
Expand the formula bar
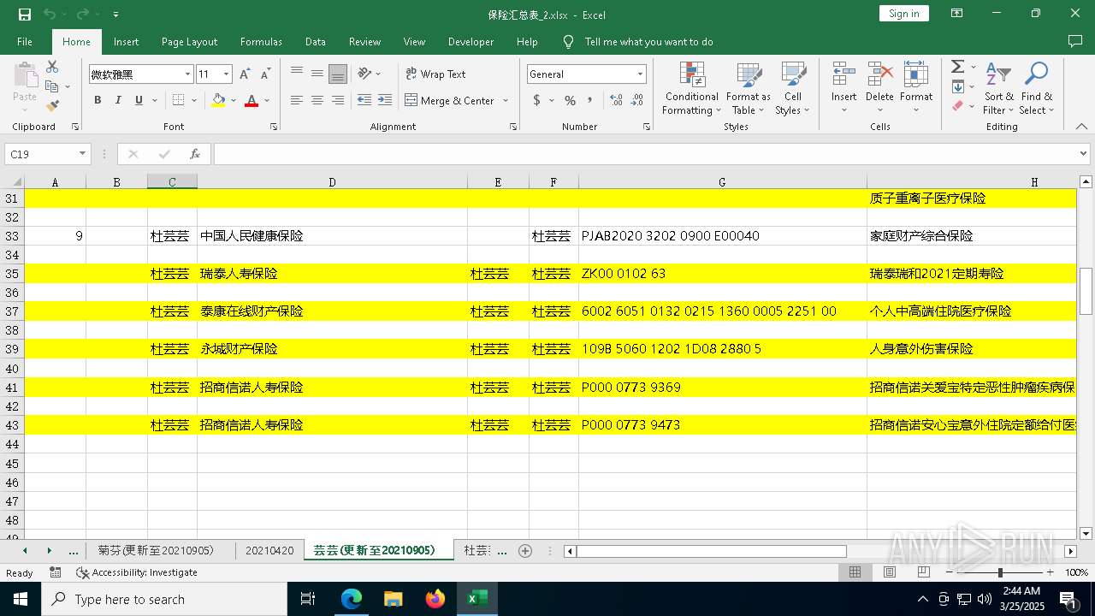1084,154
